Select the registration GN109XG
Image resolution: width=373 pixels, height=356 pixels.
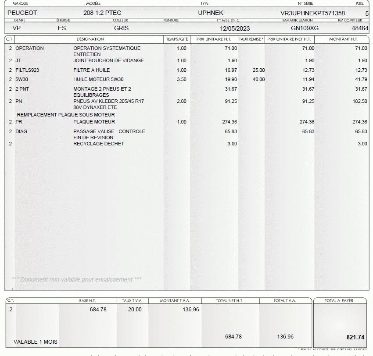(305, 28)
